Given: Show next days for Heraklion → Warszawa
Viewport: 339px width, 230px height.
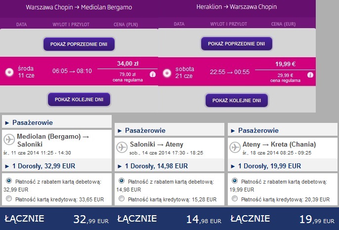Looking at the screenshot, I should tap(237, 100).
